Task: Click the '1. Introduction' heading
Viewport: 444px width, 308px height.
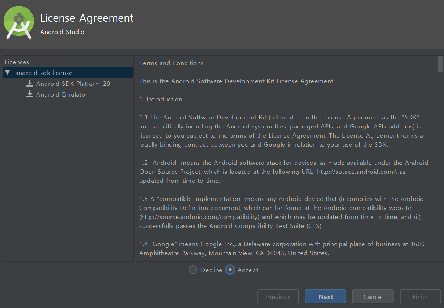Action: (161, 99)
